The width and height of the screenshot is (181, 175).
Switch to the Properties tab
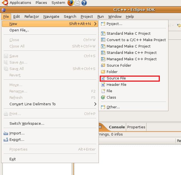tap(136, 127)
